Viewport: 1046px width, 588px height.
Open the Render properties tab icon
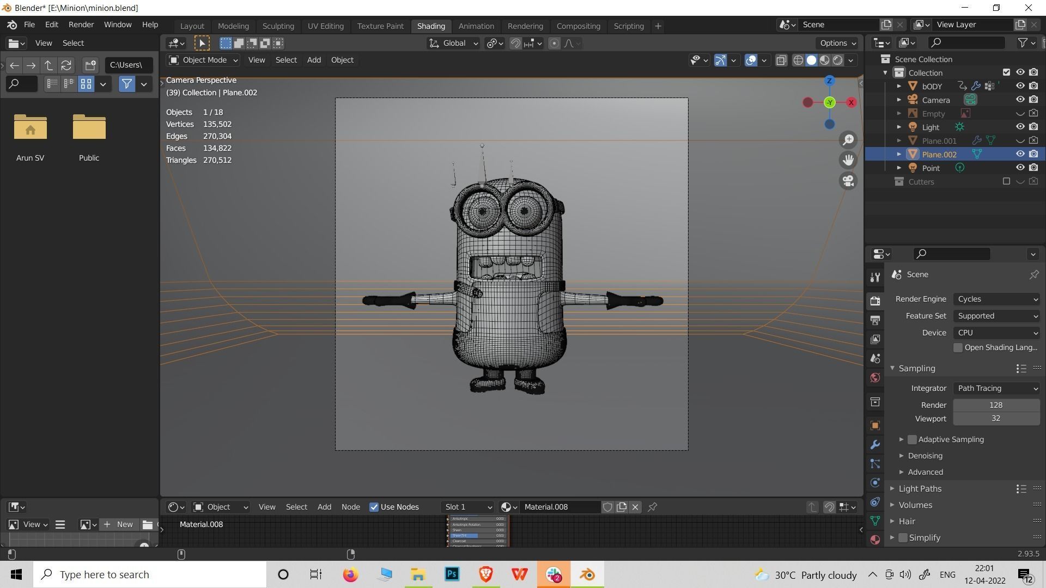[875, 301]
